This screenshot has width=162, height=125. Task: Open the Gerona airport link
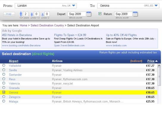pyautogui.click(x=13, y=92)
